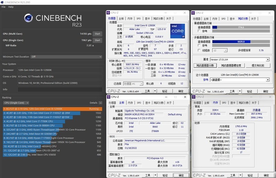Open the Help menu in Cinebench
Screen dimensions: 276x178
(11, 7)
